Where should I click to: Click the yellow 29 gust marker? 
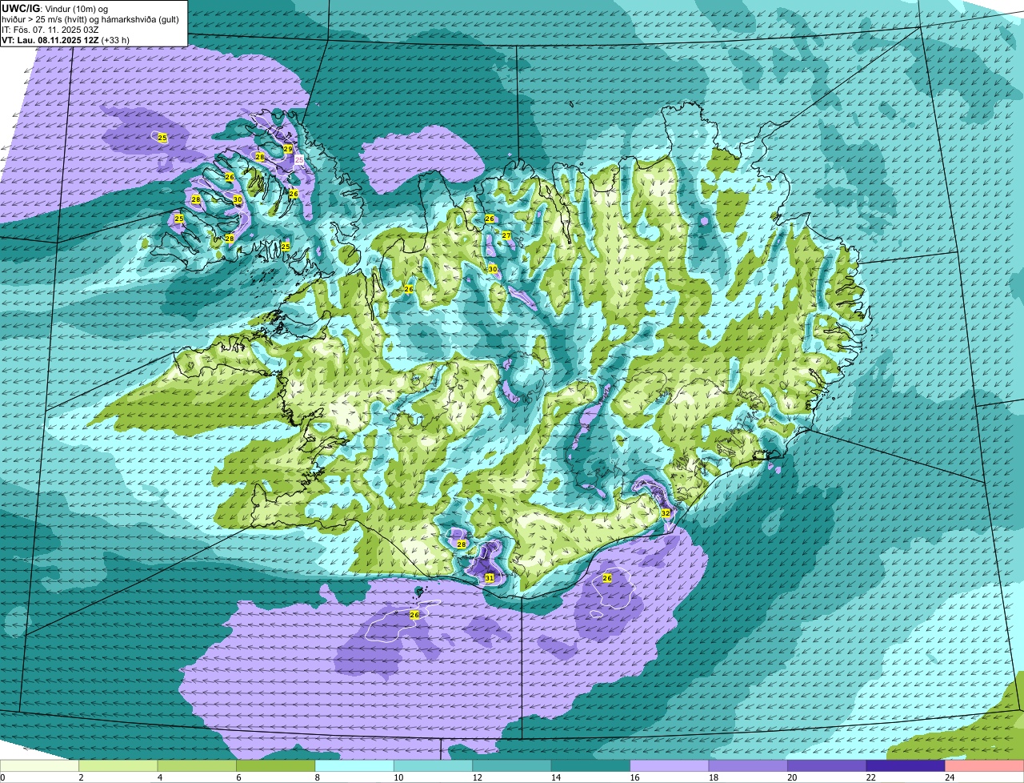tap(288, 149)
